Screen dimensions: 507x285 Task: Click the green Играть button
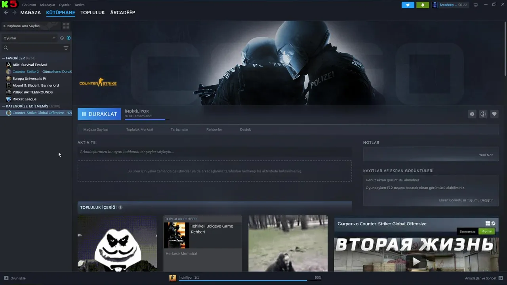486,231
